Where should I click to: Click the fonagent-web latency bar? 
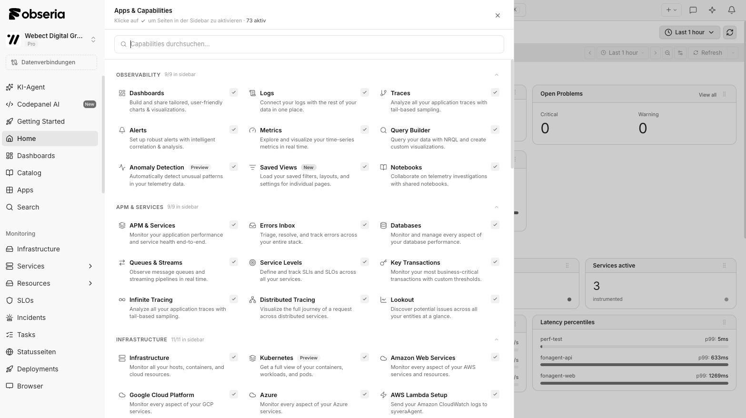tap(634, 383)
